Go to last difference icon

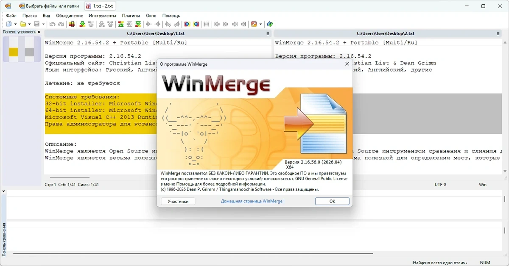click(x=138, y=24)
